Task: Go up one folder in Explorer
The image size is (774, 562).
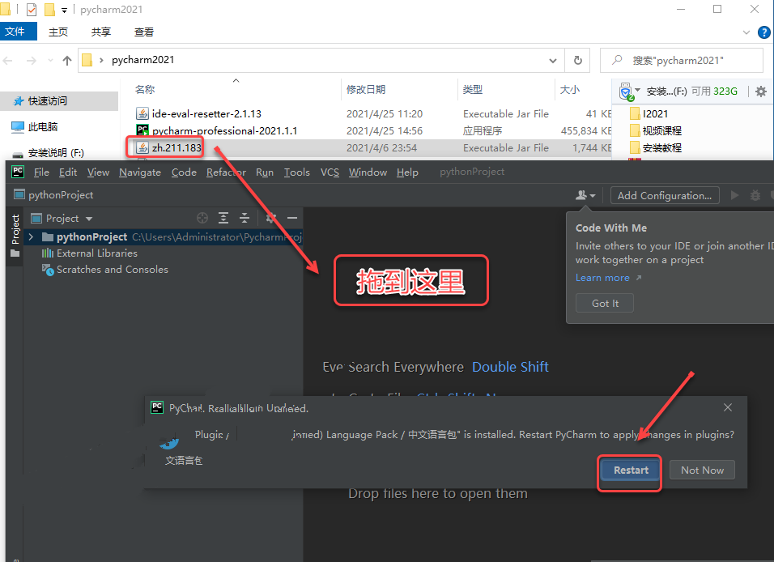Action: [x=67, y=60]
